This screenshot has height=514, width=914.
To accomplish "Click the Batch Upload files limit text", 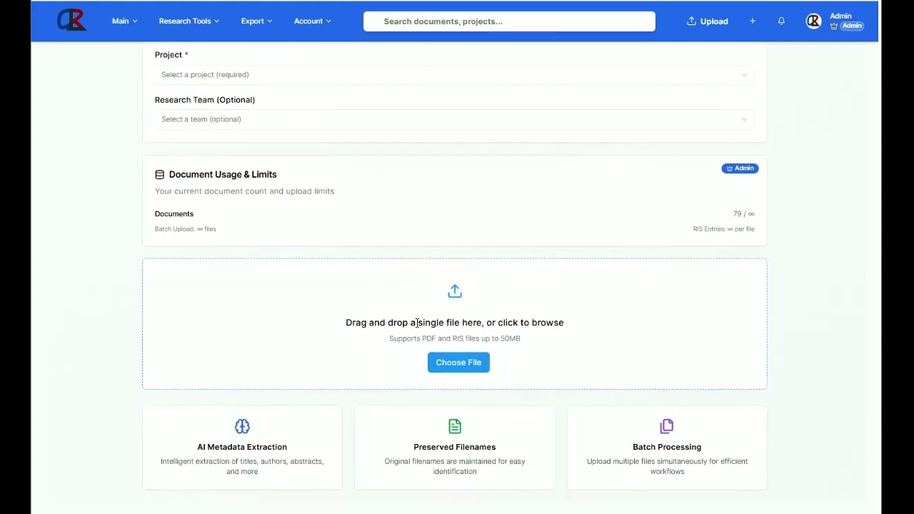I will [186, 229].
